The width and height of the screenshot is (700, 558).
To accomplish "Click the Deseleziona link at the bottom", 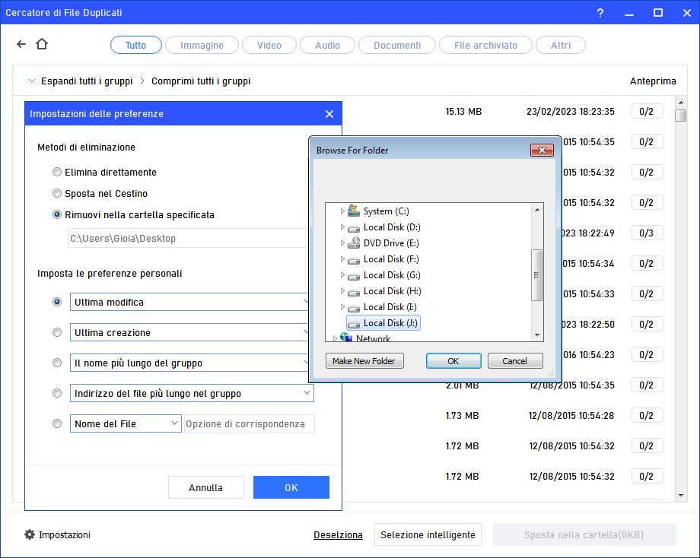I will tap(338, 534).
